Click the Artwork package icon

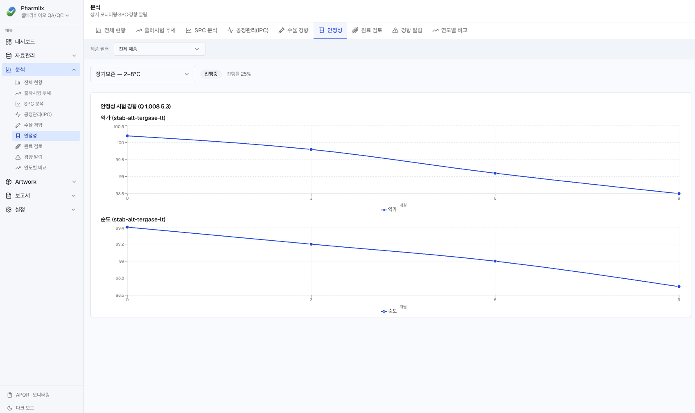[9, 182]
